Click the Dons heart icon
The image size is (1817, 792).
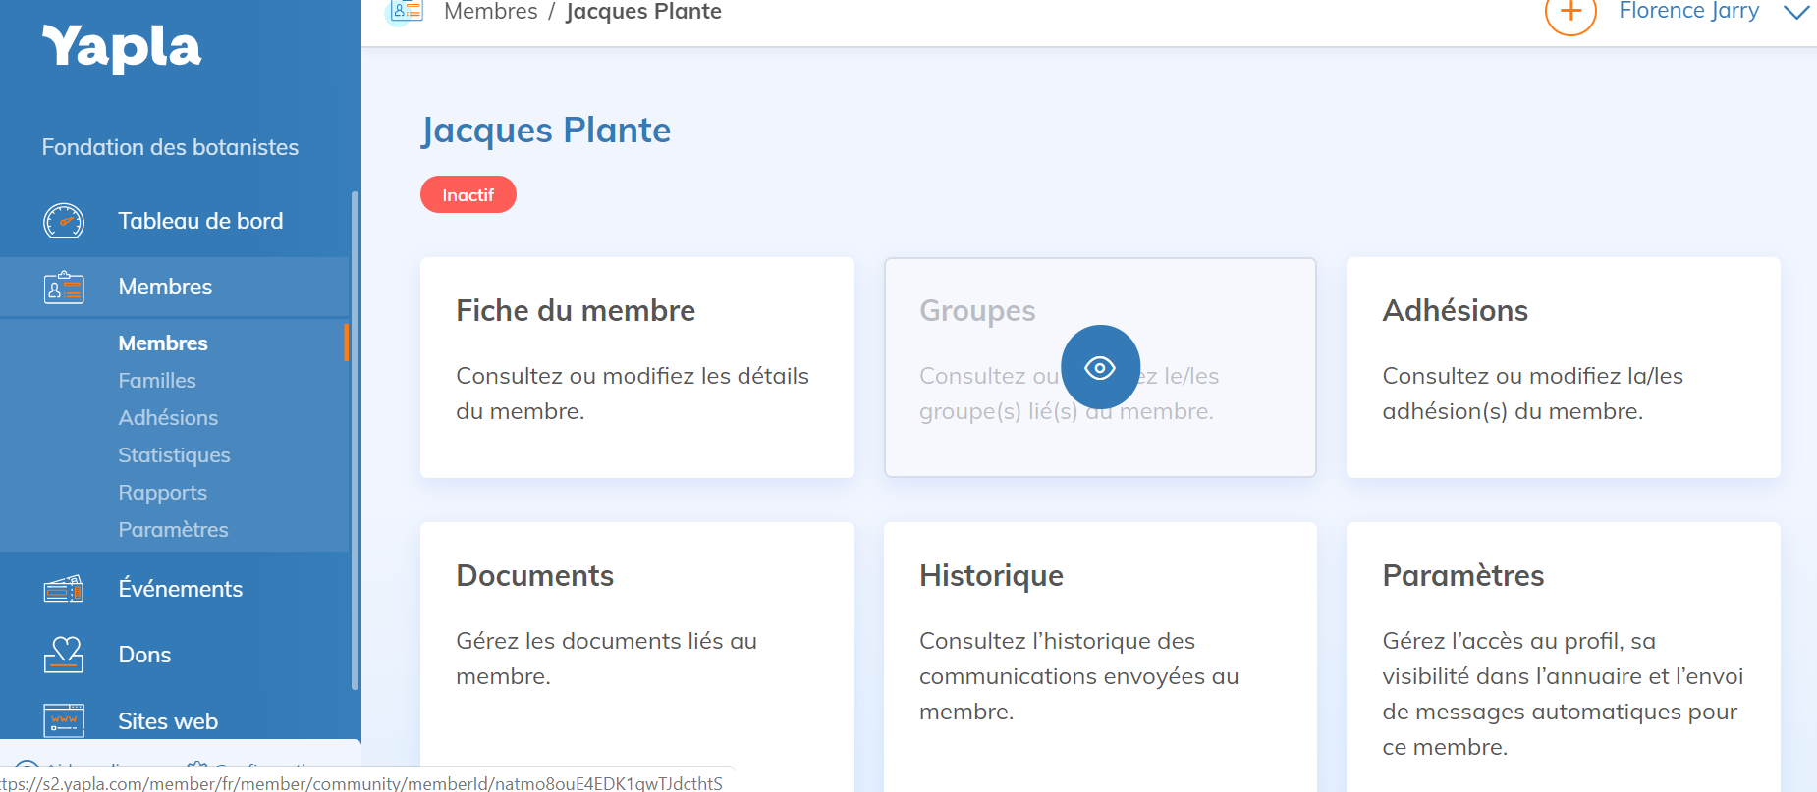pos(64,655)
